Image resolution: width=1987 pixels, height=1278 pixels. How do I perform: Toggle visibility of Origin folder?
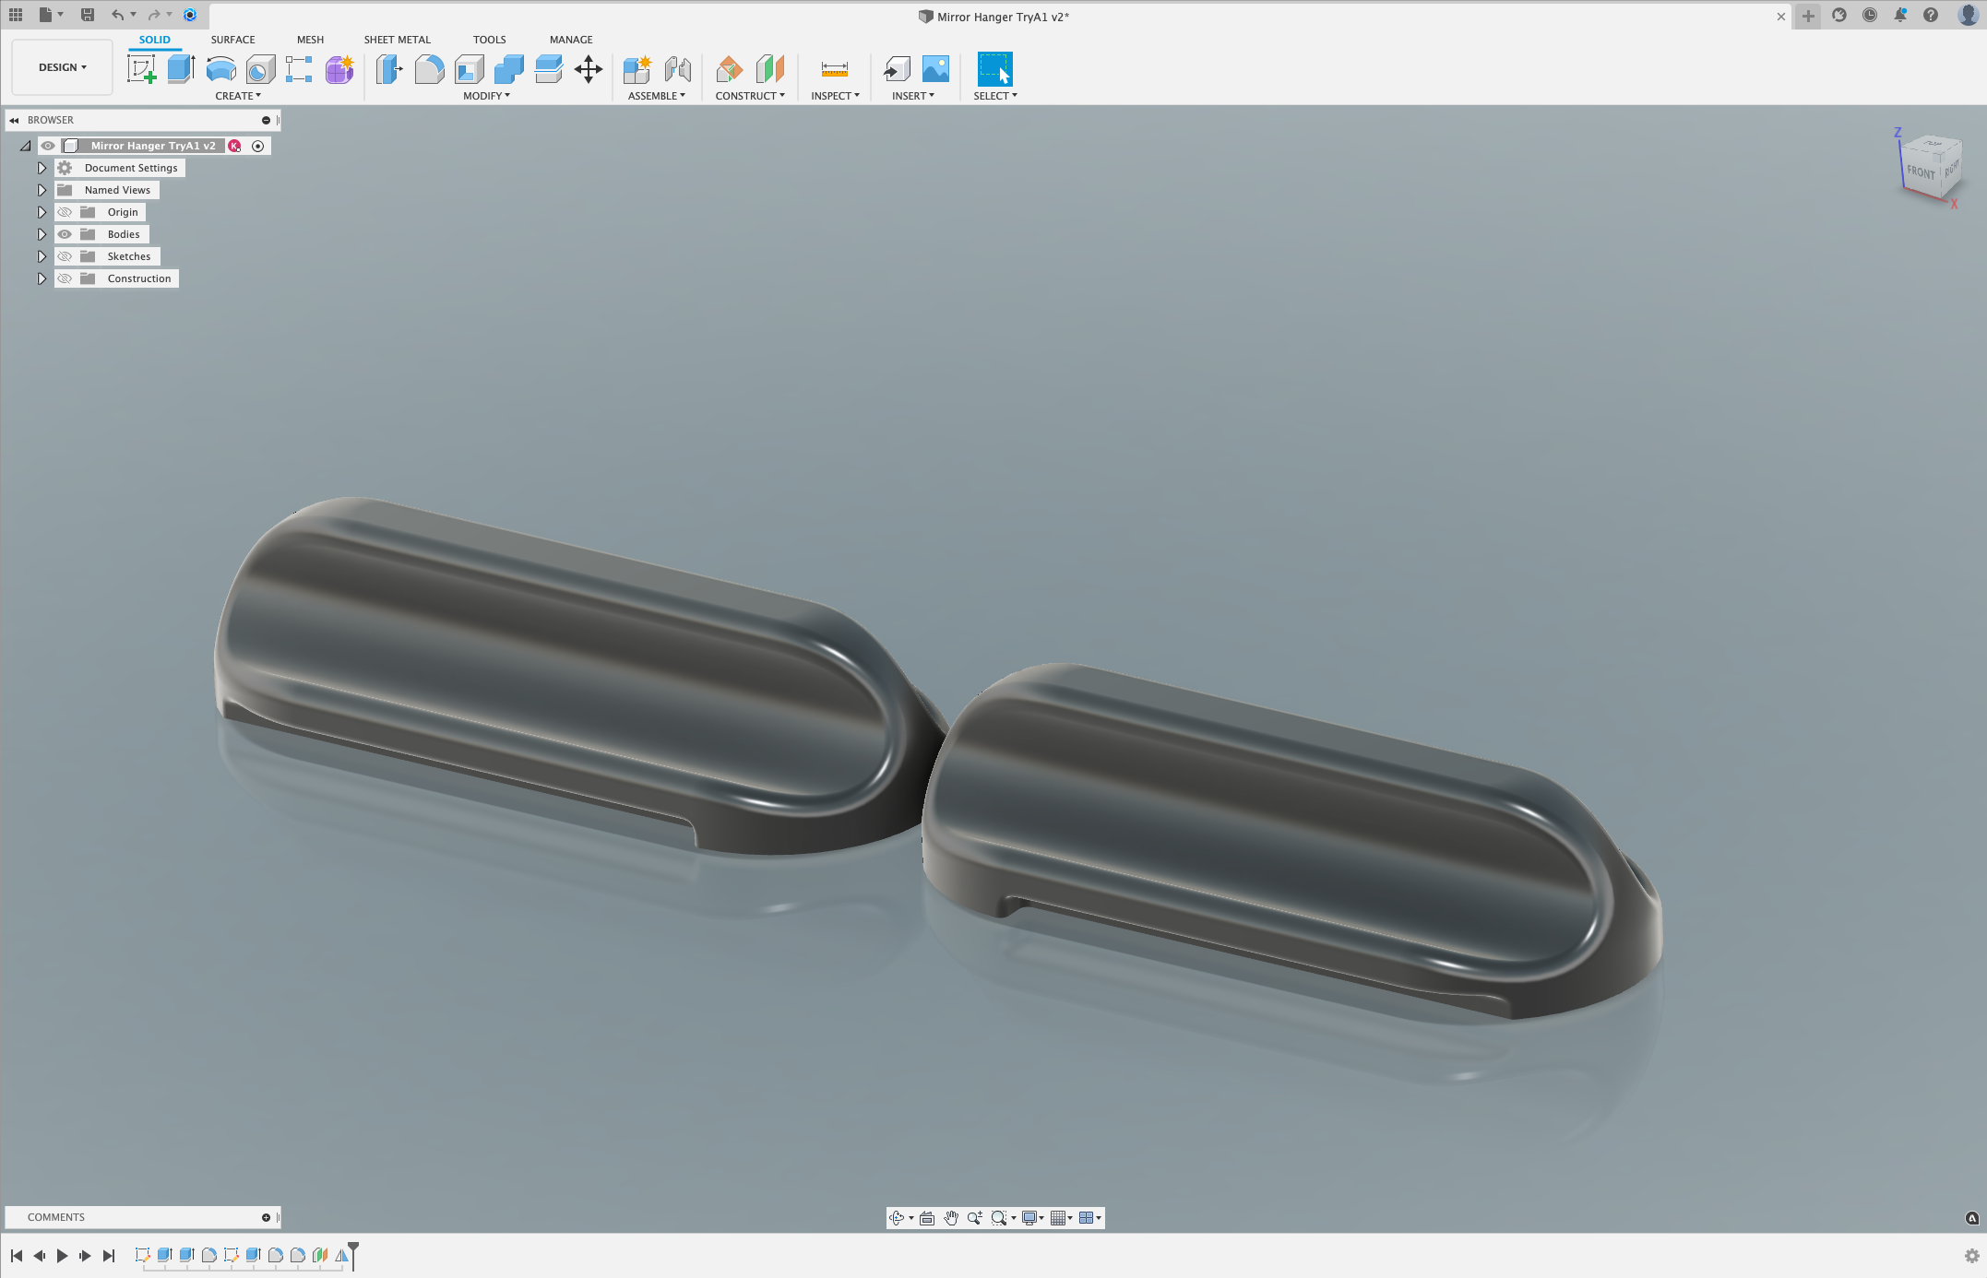pyautogui.click(x=64, y=211)
